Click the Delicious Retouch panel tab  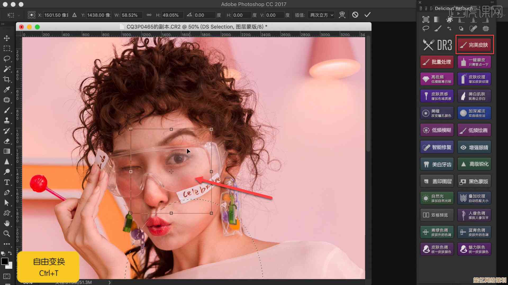pyautogui.click(x=453, y=8)
